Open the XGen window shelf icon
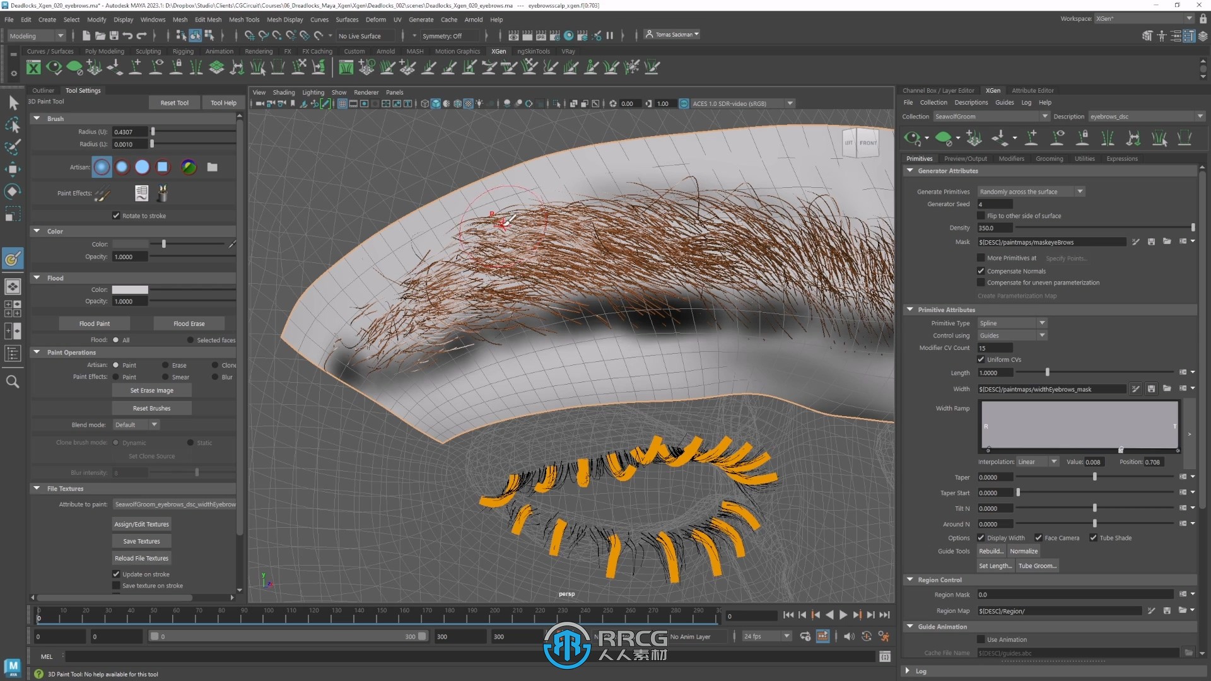 (33, 67)
